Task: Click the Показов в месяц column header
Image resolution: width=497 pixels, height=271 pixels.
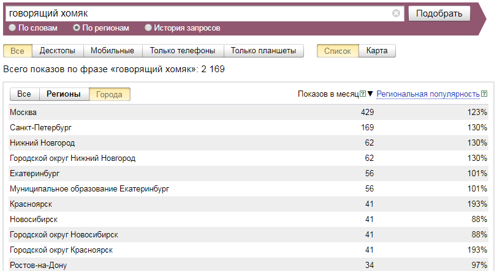Action: click(x=328, y=94)
